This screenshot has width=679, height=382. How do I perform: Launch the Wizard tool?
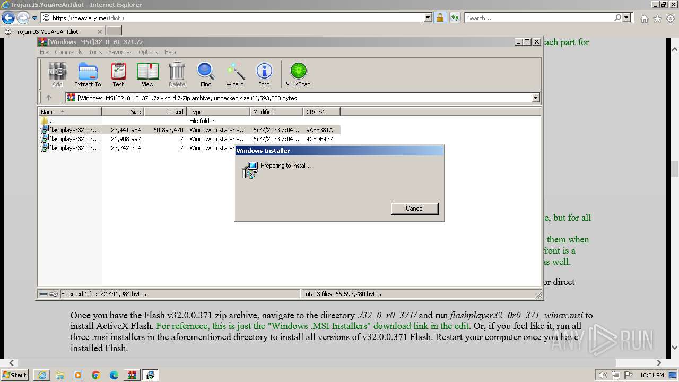[235, 74]
